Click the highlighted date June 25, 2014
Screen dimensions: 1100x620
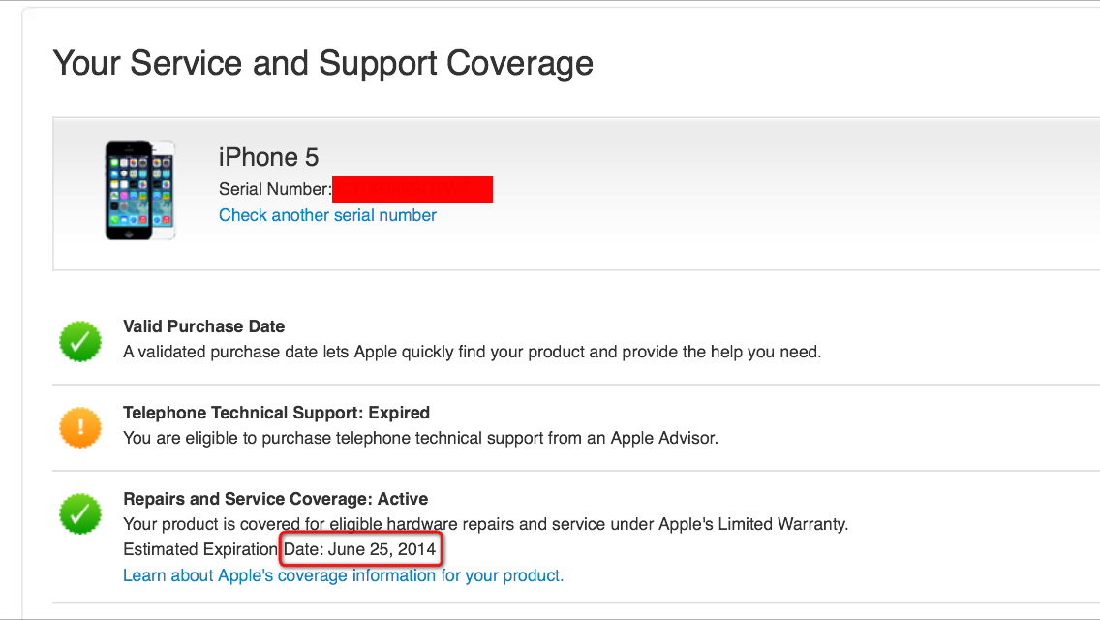coord(382,550)
